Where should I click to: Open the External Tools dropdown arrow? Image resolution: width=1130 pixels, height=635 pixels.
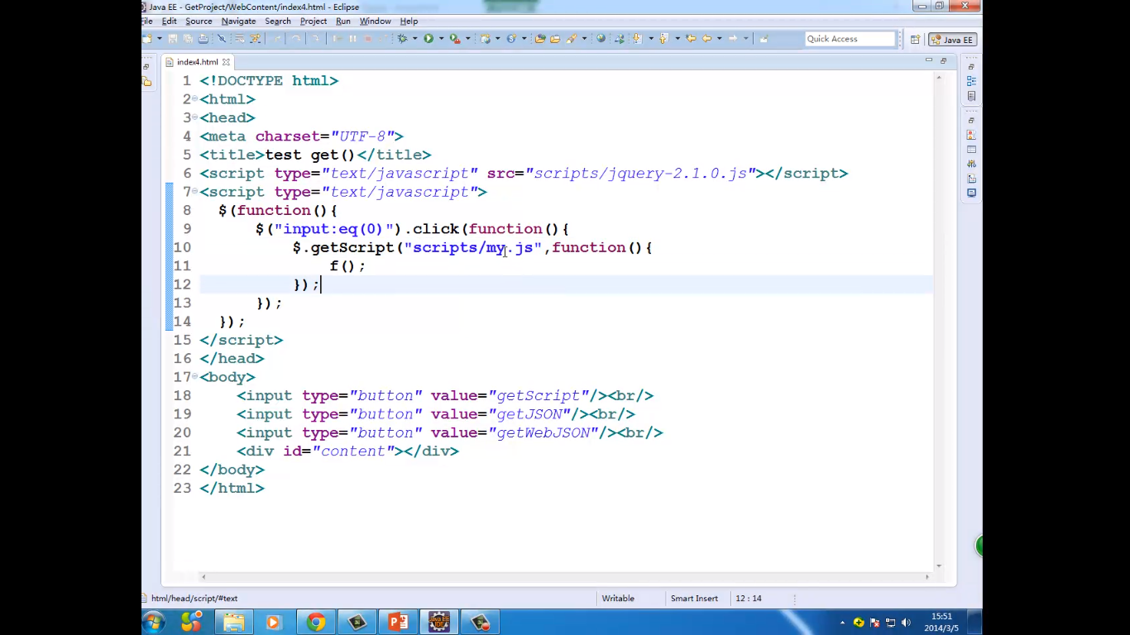coord(467,39)
